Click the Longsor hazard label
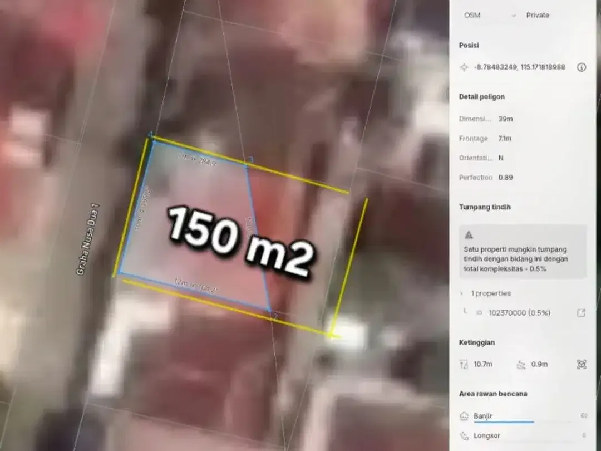This screenshot has height=451, width=601. tap(487, 435)
